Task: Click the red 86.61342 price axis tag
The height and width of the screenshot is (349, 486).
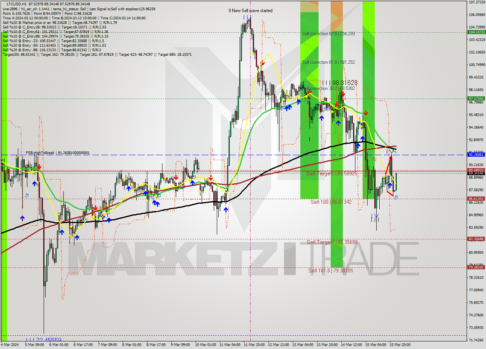Action: [476, 198]
